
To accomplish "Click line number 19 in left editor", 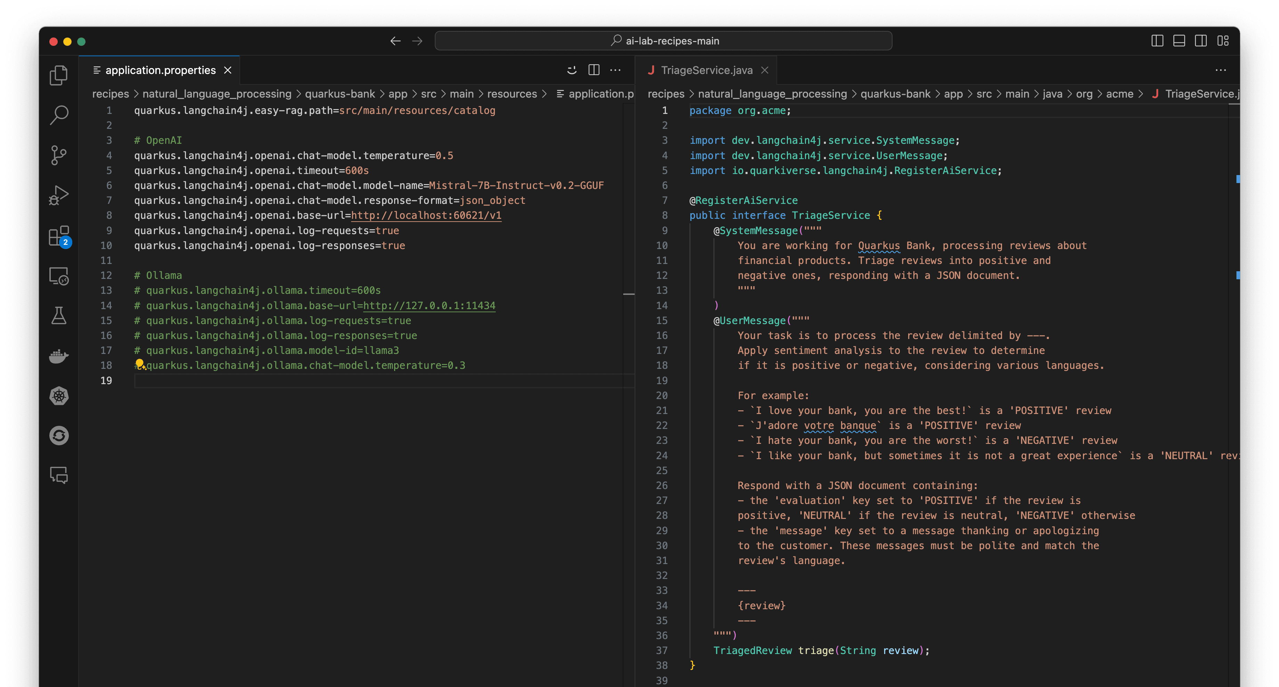I will 106,380.
